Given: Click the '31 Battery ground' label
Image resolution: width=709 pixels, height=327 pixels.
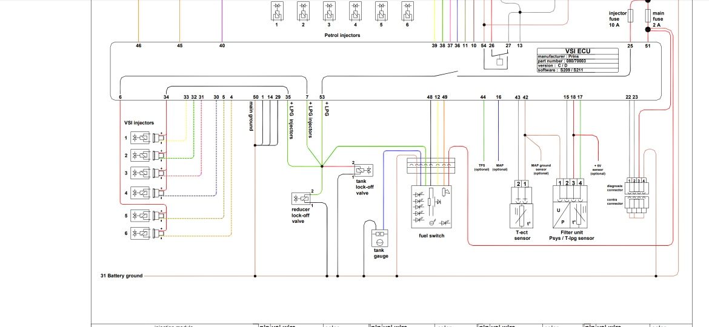Looking at the screenshot, I should [x=122, y=276].
